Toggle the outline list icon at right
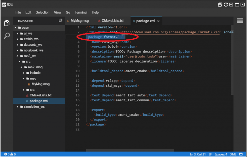The height and width of the screenshot is (157, 247). point(240,21)
